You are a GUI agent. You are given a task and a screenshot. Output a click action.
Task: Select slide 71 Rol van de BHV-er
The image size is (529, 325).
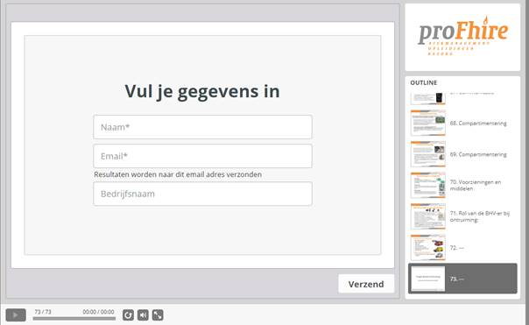click(462, 216)
